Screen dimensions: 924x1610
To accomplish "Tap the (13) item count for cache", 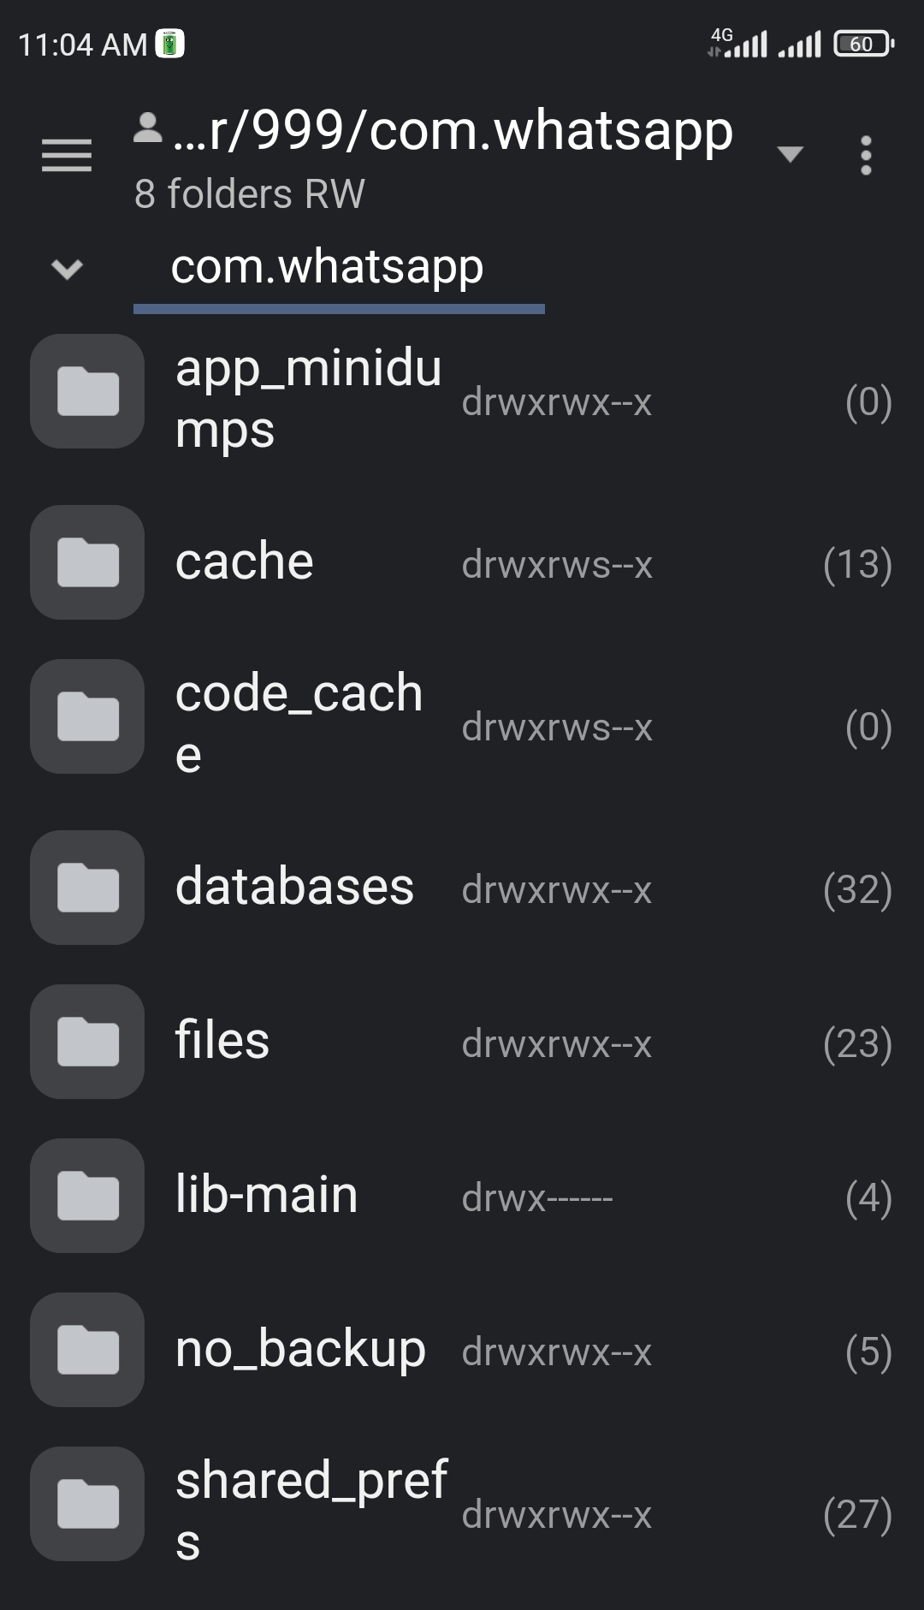I will click(x=858, y=564).
